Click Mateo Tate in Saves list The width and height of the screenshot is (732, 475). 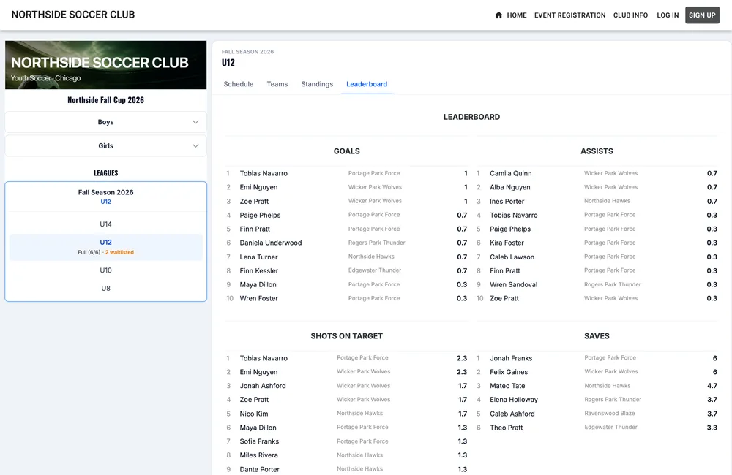pyautogui.click(x=507, y=386)
